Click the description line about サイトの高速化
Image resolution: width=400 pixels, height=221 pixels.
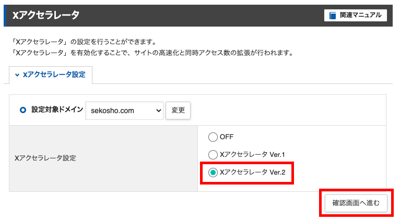coord(153,53)
